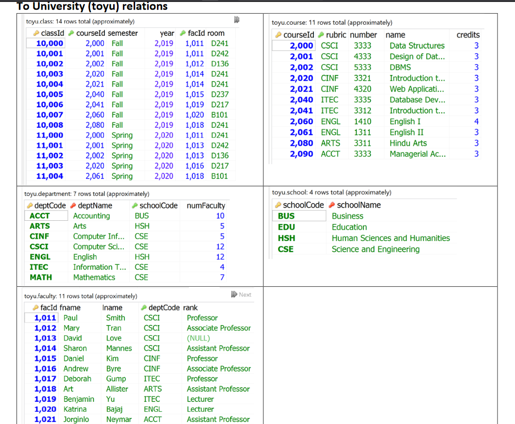Click the numFaculty column header

pos(206,205)
